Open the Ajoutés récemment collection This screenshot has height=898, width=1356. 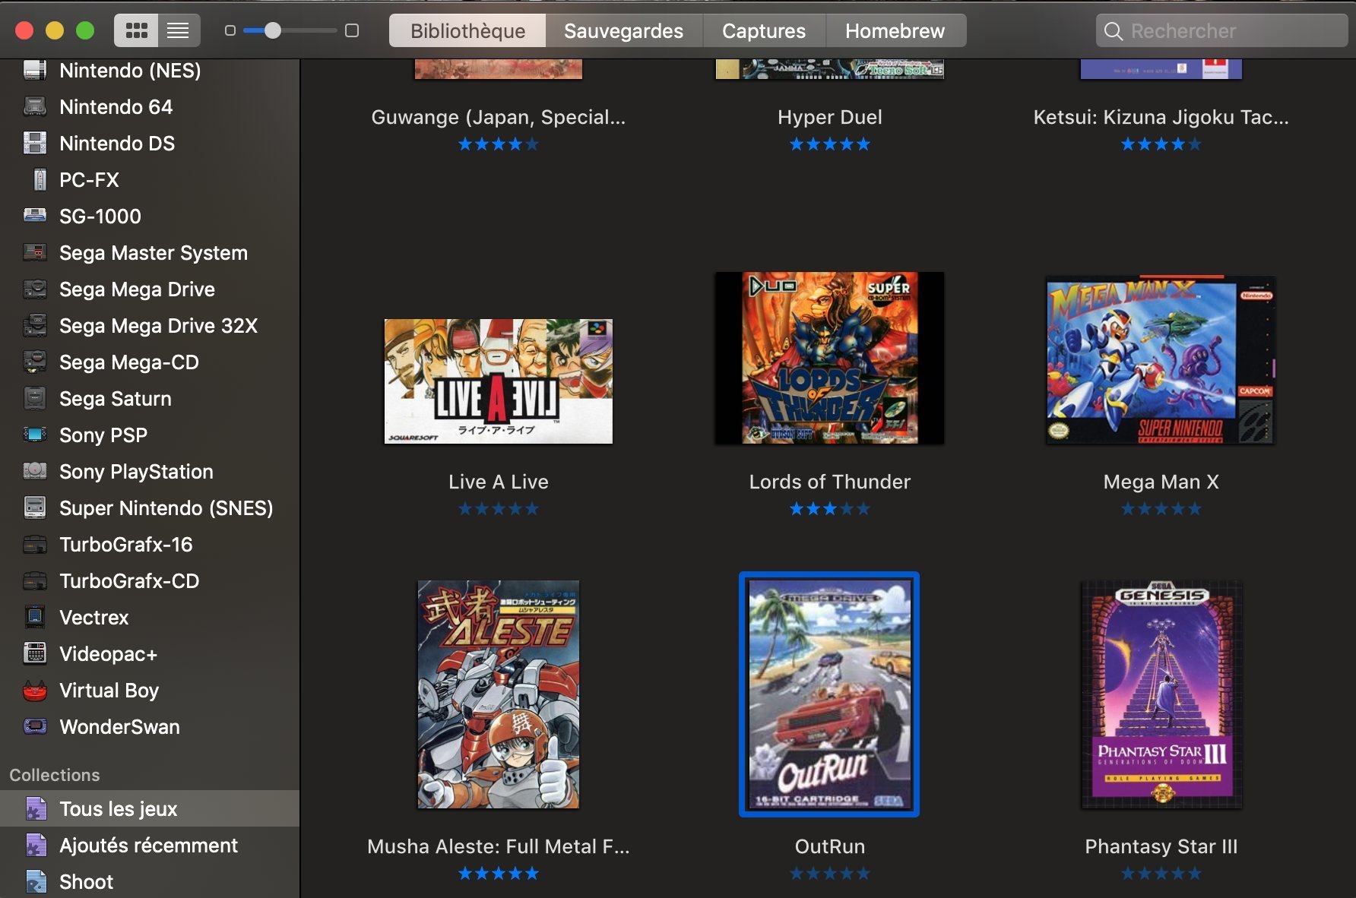click(148, 845)
